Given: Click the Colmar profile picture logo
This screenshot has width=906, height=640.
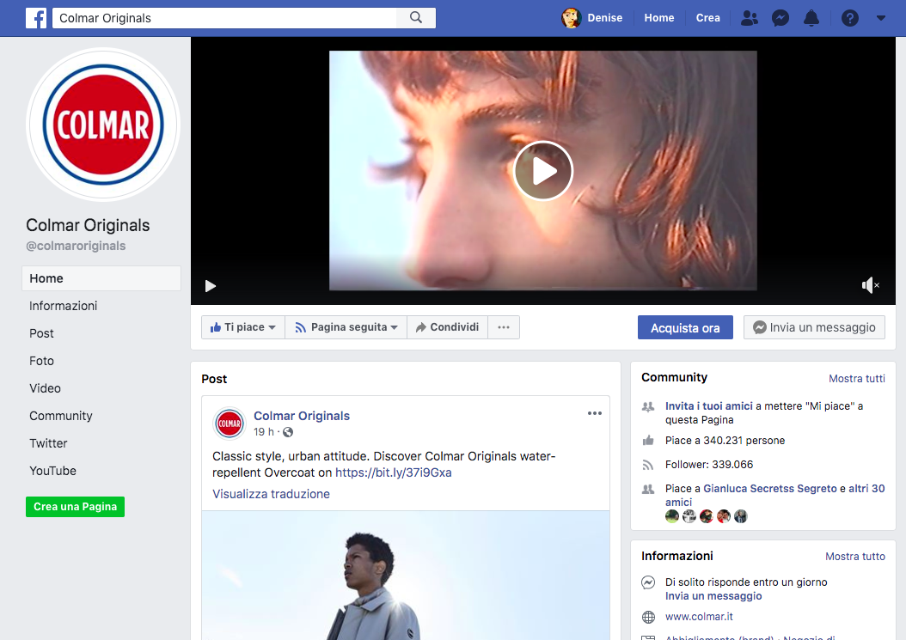Looking at the screenshot, I should [x=103, y=125].
